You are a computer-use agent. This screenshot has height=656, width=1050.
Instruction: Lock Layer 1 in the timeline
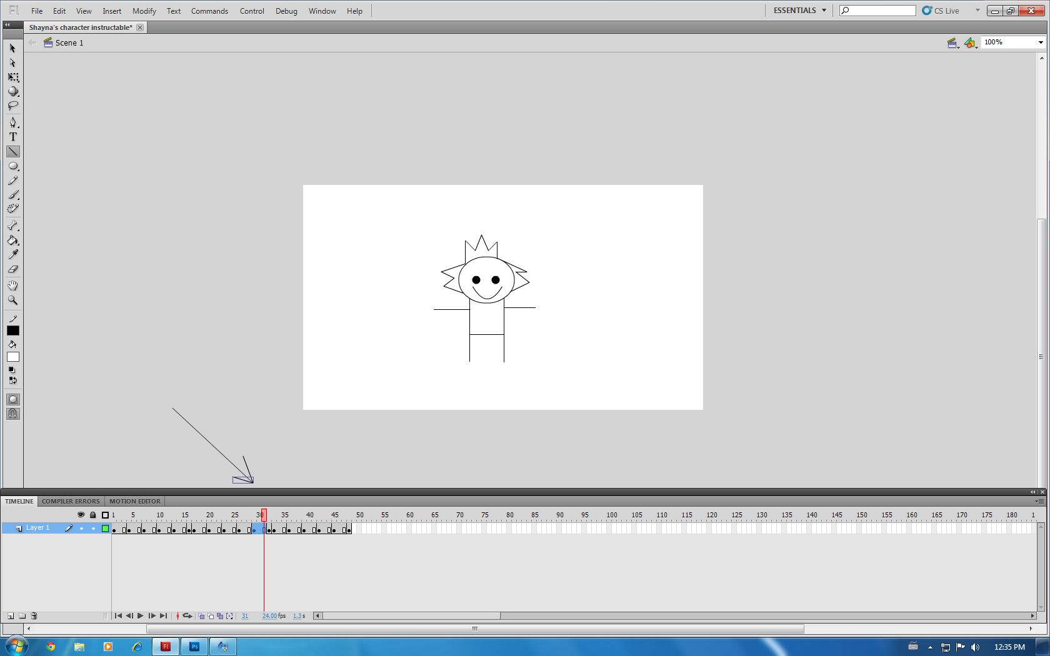tap(92, 528)
